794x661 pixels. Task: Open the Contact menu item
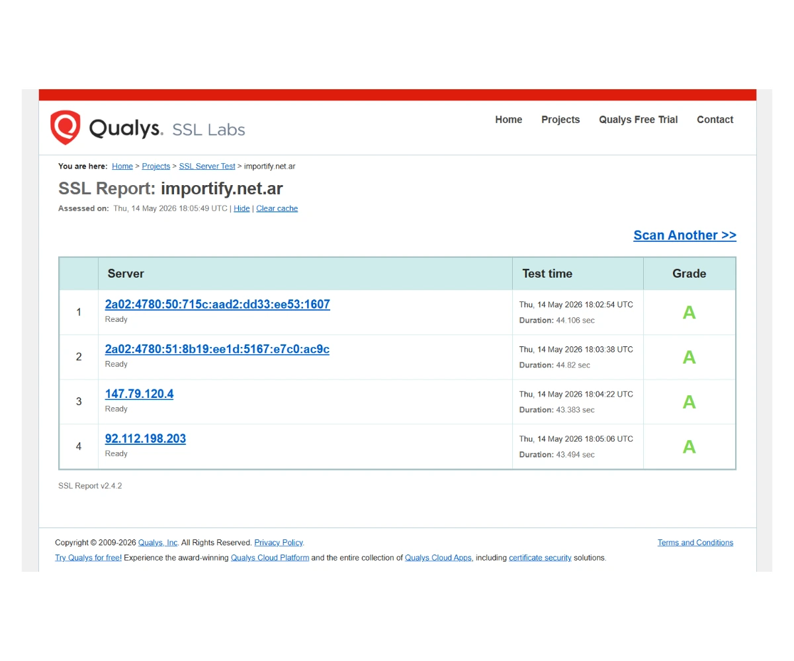point(715,120)
